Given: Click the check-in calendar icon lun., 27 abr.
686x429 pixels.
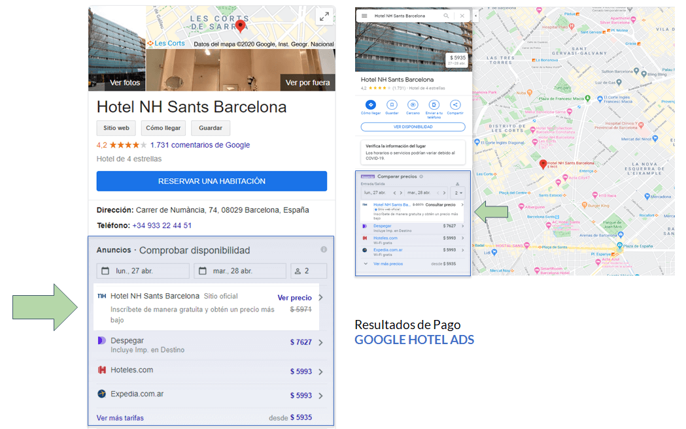Looking at the screenshot, I should pos(105,271).
